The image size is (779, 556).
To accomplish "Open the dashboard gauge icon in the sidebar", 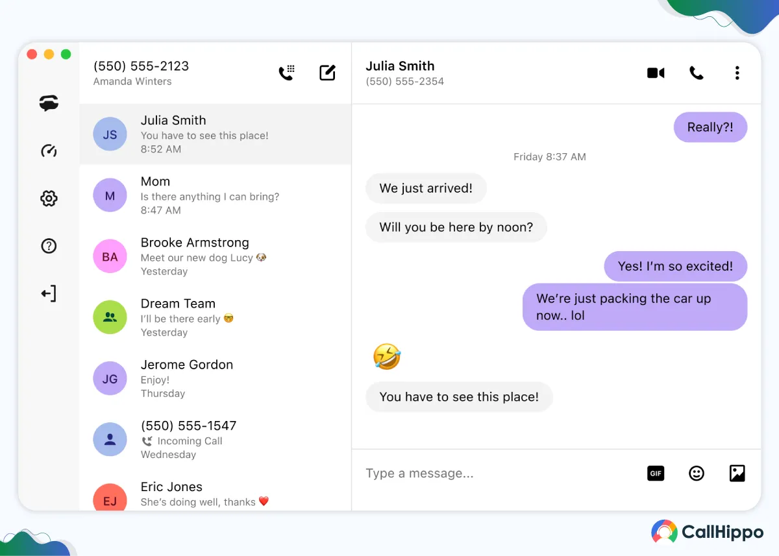I will pos(49,151).
